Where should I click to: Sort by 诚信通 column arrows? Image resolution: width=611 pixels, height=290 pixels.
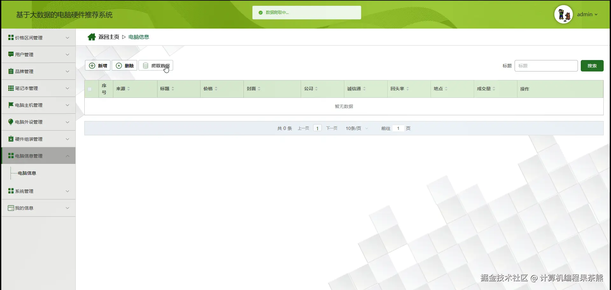pos(364,89)
